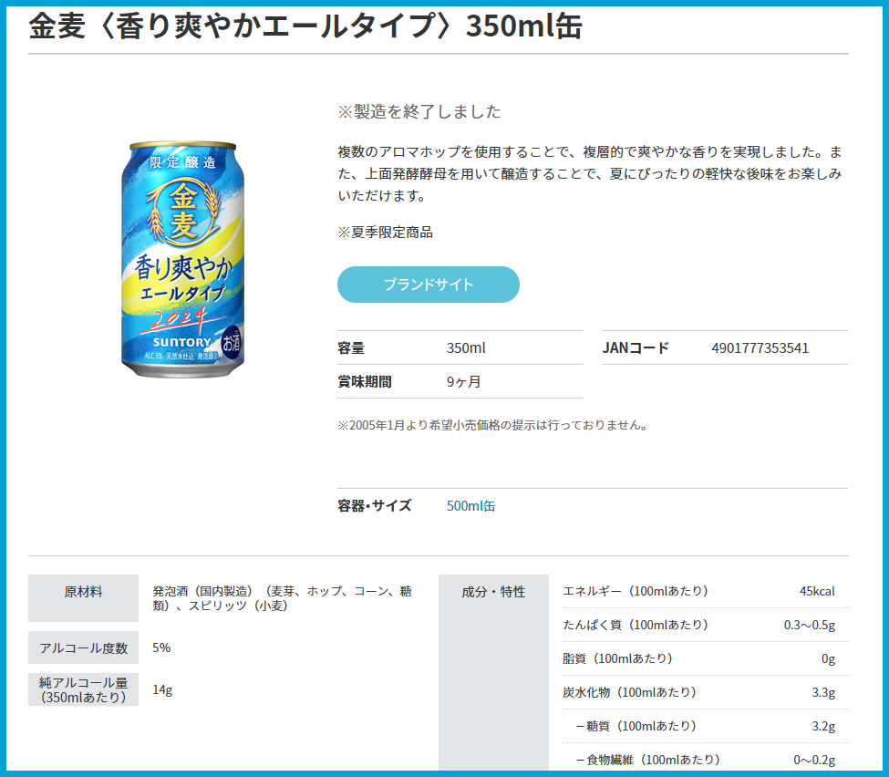Click the pure alcohol value 14g
The width and height of the screenshot is (889, 777).
tap(162, 689)
